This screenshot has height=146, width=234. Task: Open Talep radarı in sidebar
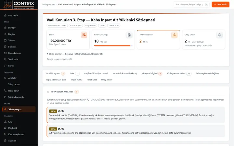point(14,84)
